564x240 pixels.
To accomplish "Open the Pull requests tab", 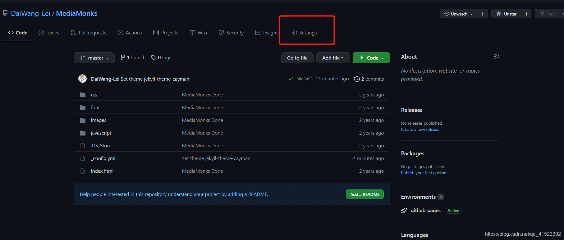I will 89,33.
